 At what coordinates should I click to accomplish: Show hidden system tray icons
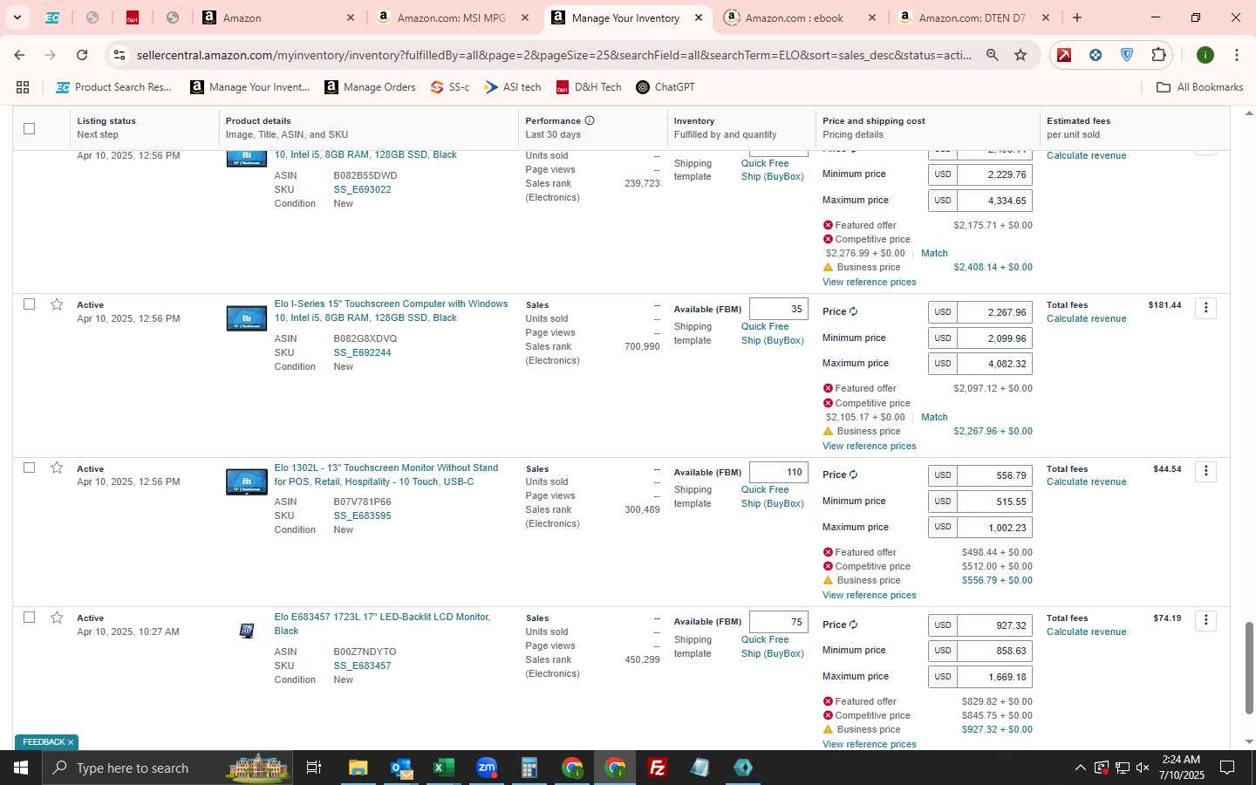(x=1080, y=768)
